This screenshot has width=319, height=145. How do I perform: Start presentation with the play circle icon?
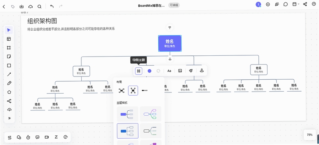click(268, 4)
